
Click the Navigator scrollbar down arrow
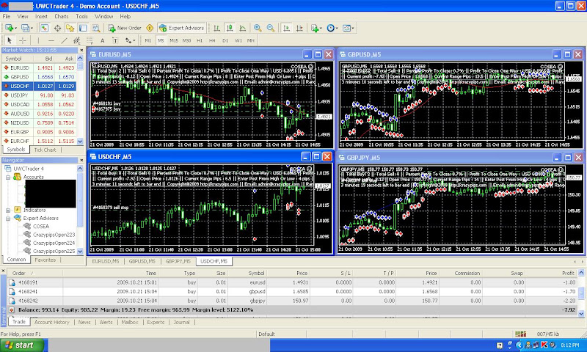coord(80,252)
